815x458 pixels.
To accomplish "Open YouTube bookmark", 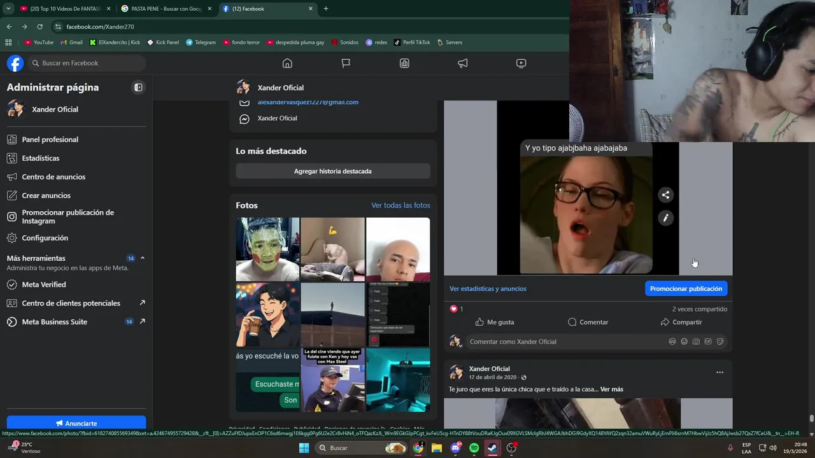I will [39, 43].
